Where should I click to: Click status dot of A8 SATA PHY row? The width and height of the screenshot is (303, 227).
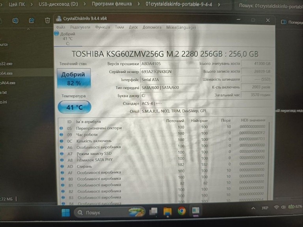[x=62, y=160]
